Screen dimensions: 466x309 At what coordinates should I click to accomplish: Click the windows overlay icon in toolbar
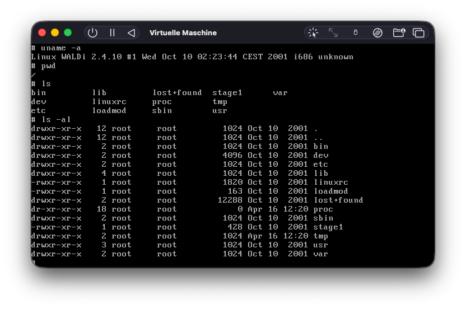[418, 32]
